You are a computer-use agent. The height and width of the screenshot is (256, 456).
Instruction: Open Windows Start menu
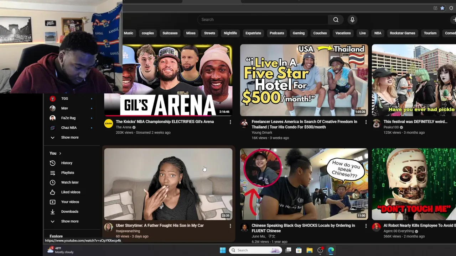pyautogui.click(x=223, y=250)
